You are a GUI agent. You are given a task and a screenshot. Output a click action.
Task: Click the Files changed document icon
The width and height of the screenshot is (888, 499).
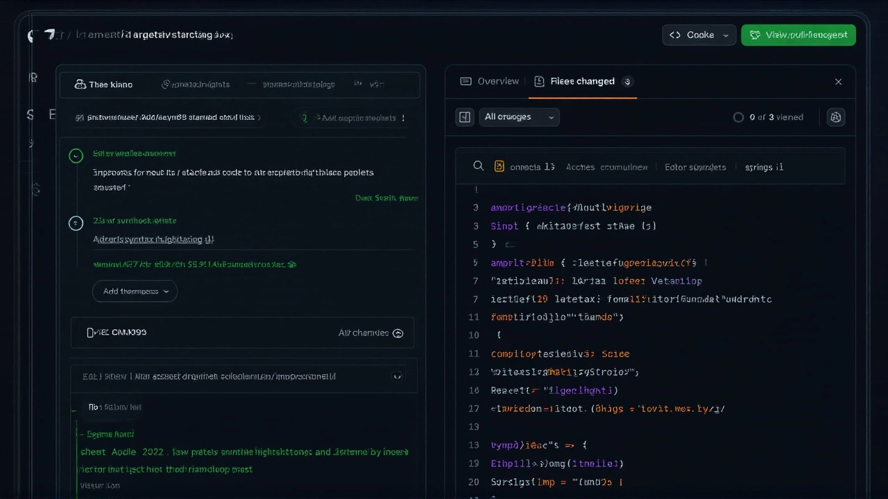(540, 81)
